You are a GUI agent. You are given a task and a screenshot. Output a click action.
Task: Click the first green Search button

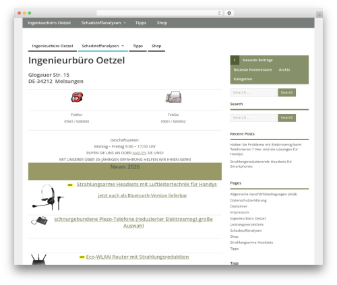[x=286, y=92]
